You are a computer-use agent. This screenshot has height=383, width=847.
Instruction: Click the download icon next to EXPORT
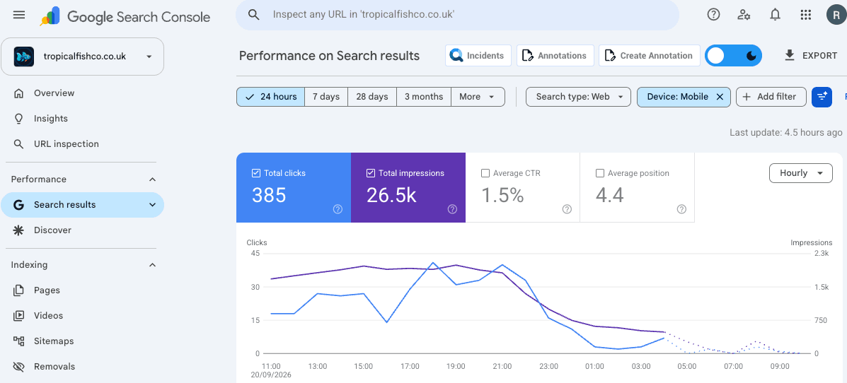[x=790, y=55]
